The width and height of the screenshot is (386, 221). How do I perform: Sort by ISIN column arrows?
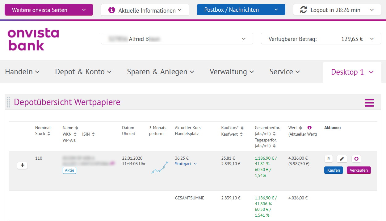[x=93, y=134]
